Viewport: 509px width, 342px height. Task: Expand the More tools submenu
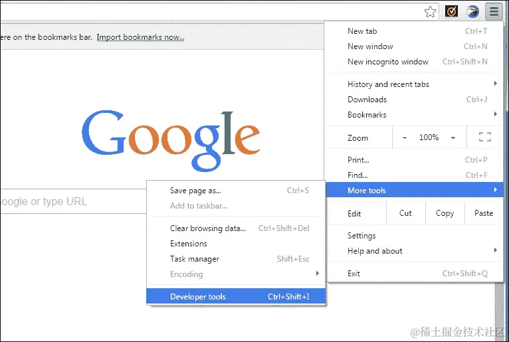(x=414, y=190)
